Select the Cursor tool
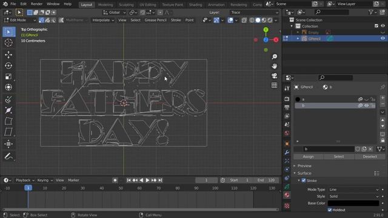388x218 pixels. pyautogui.click(x=8, y=43)
